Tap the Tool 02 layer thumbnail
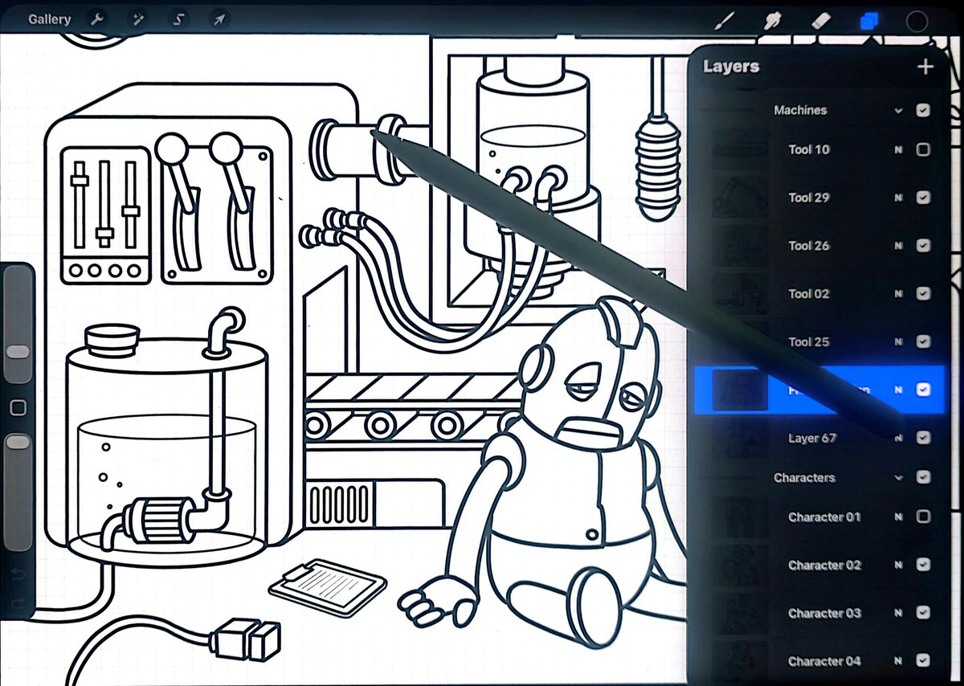Viewport: 964px width, 686px height. (740, 294)
